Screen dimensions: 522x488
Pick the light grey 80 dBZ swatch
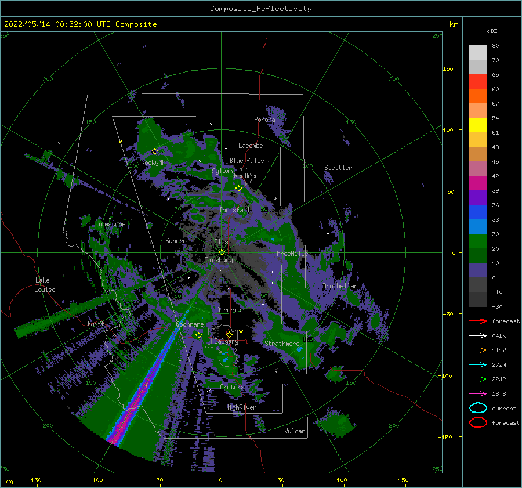pos(478,52)
